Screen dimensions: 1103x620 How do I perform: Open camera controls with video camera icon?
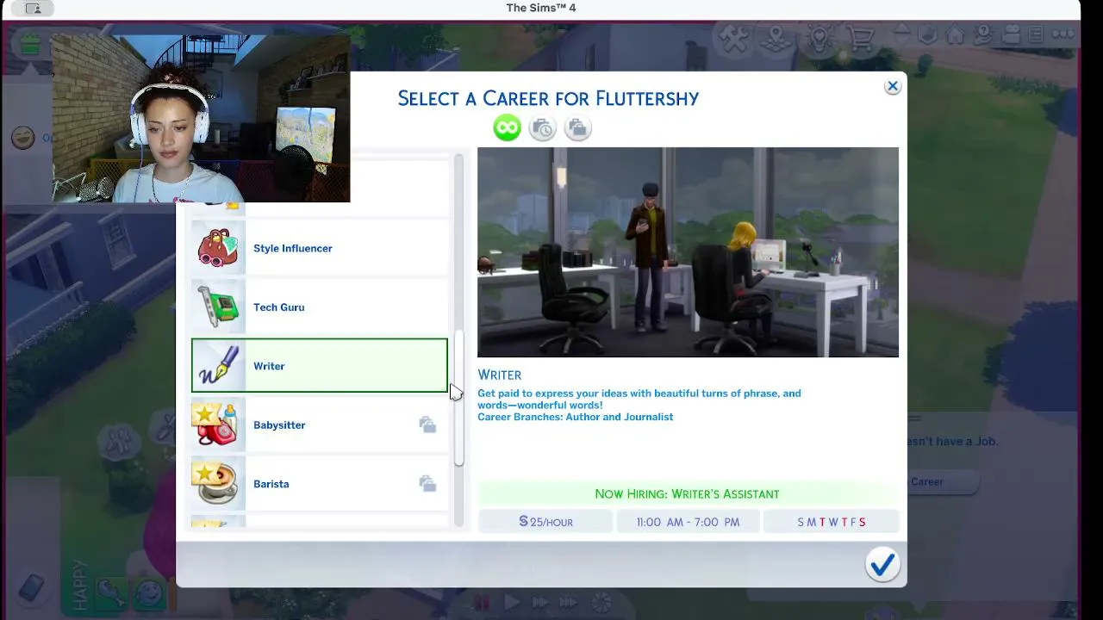[x=1011, y=35]
